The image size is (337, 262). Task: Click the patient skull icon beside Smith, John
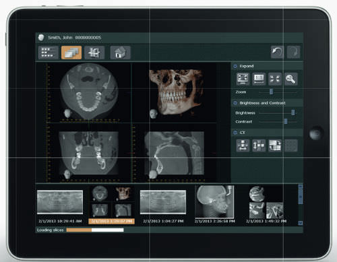pyautogui.click(x=41, y=37)
